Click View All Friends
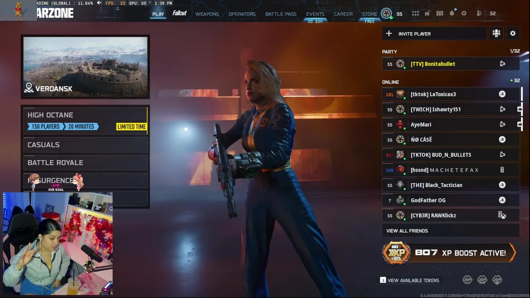Screen dimensions: 530x298 [x=450, y=231]
